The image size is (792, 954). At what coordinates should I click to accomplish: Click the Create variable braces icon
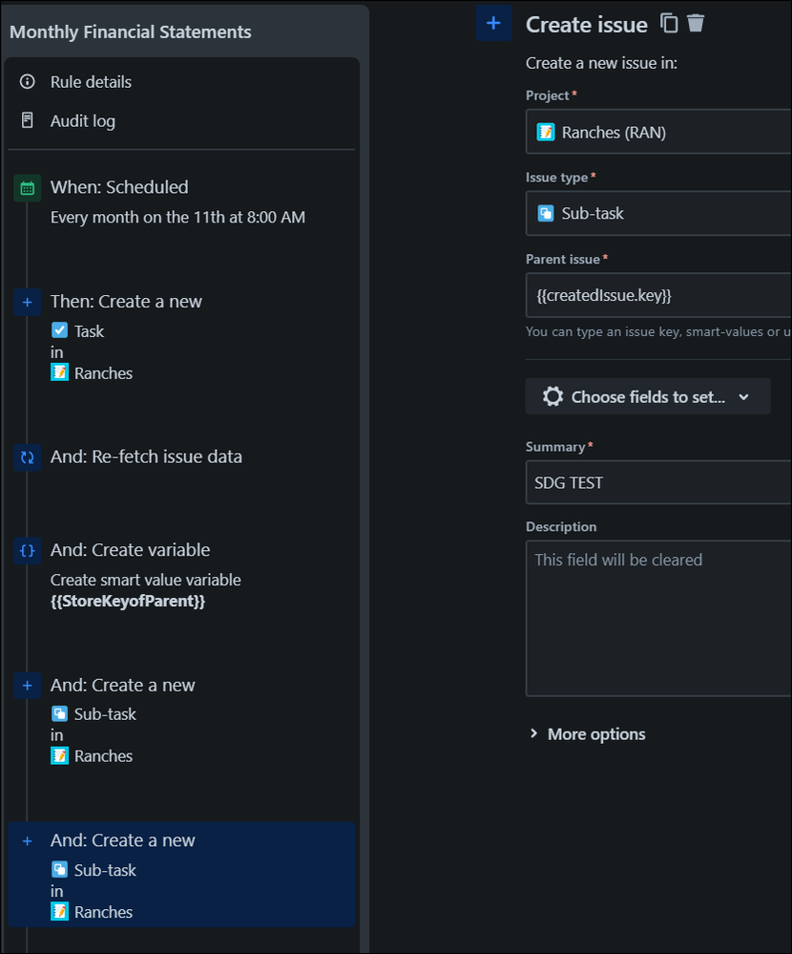pos(25,550)
